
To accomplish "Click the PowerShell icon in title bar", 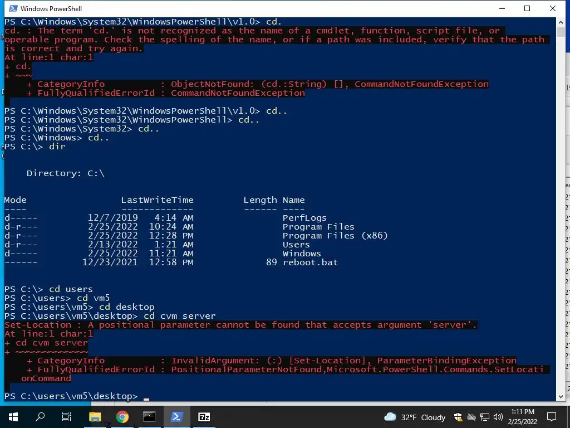I will 13,8.
